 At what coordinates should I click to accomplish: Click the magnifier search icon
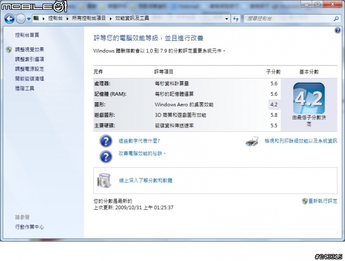(x=336, y=19)
